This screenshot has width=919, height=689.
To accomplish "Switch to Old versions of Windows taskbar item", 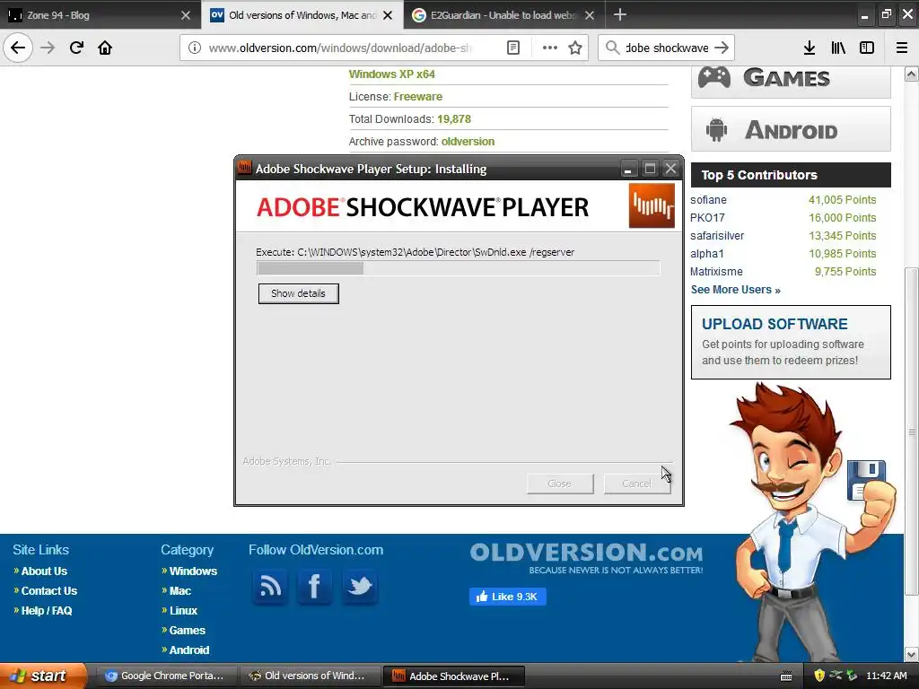I will click(x=310, y=676).
